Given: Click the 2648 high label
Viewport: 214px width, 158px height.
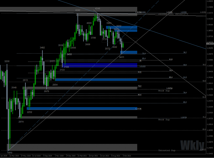Looking at the screenshot, I should [14, 88].
